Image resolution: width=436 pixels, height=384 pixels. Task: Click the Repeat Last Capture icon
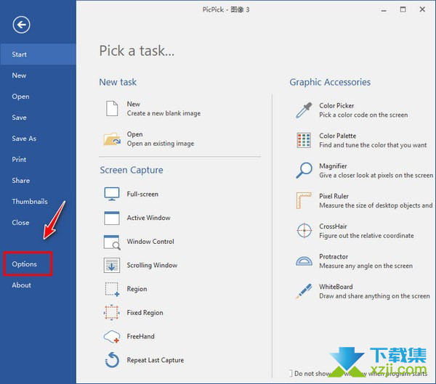[112, 360]
